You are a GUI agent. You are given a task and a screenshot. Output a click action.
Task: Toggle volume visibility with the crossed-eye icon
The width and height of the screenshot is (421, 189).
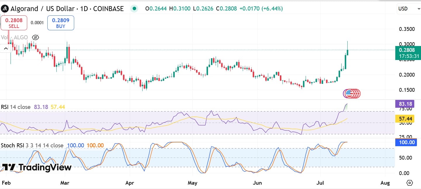[x=35, y=37]
